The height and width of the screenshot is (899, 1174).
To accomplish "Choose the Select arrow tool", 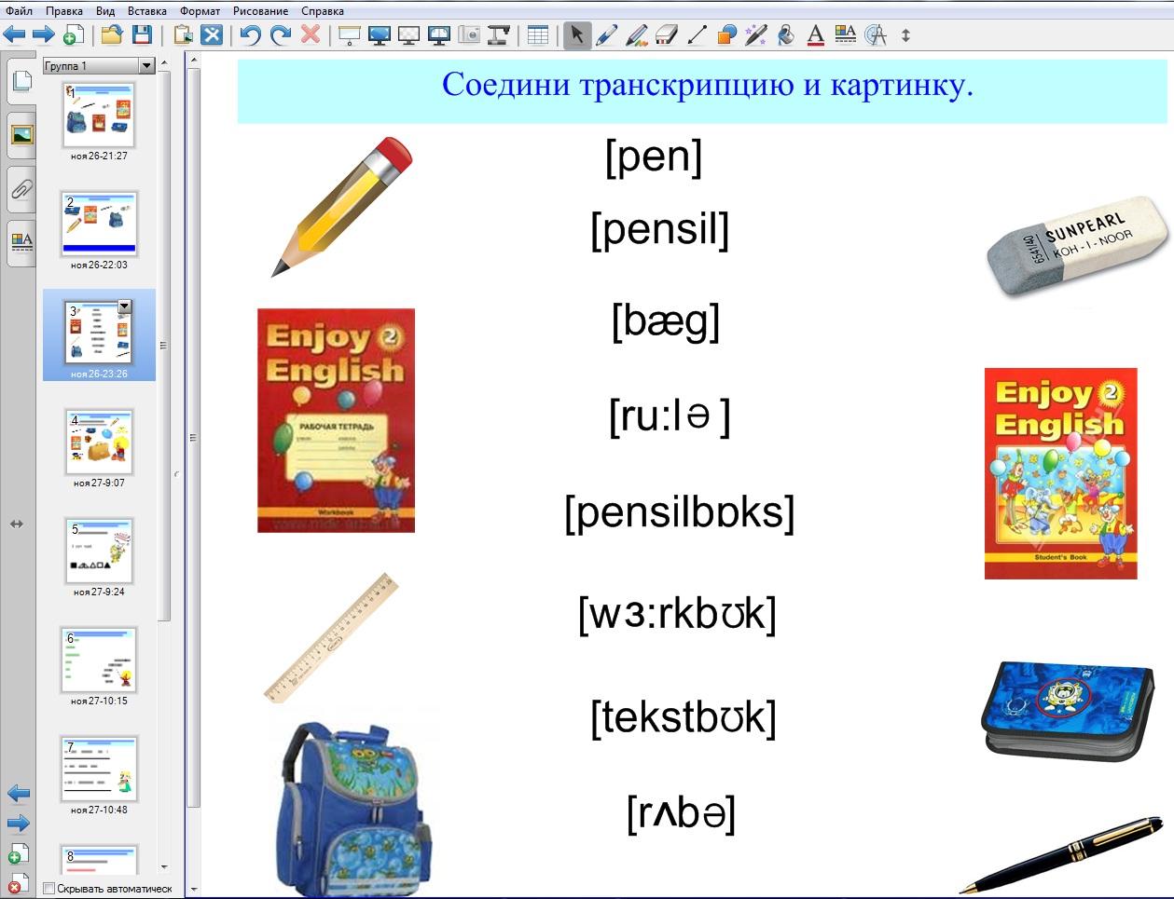I will (577, 35).
